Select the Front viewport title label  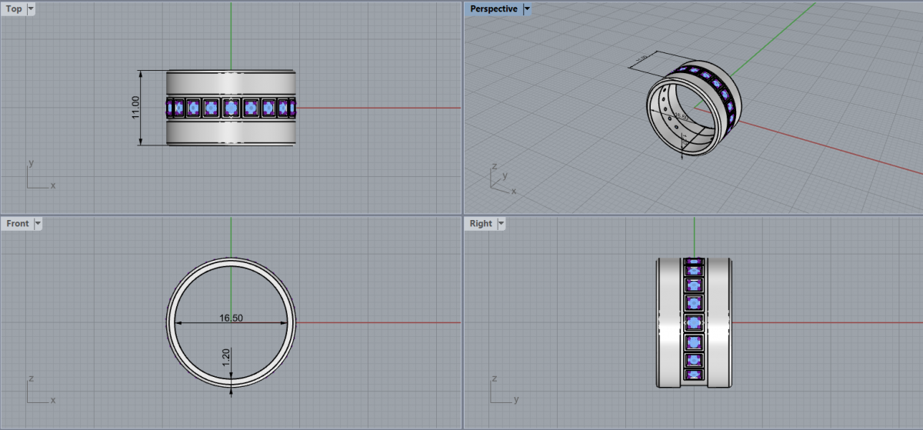(x=17, y=224)
